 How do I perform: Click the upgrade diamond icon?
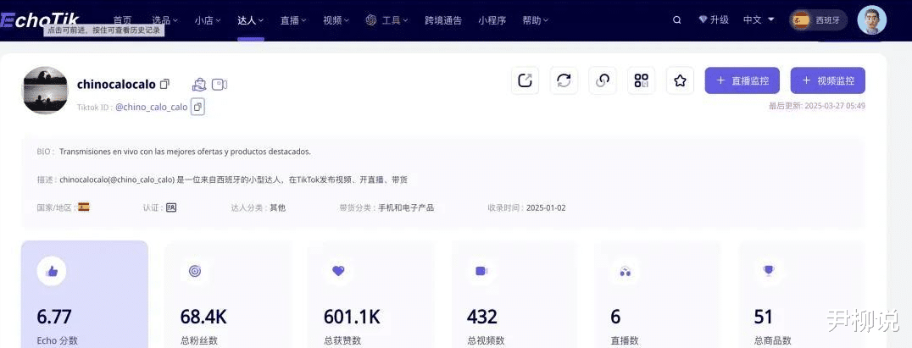[703, 19]
